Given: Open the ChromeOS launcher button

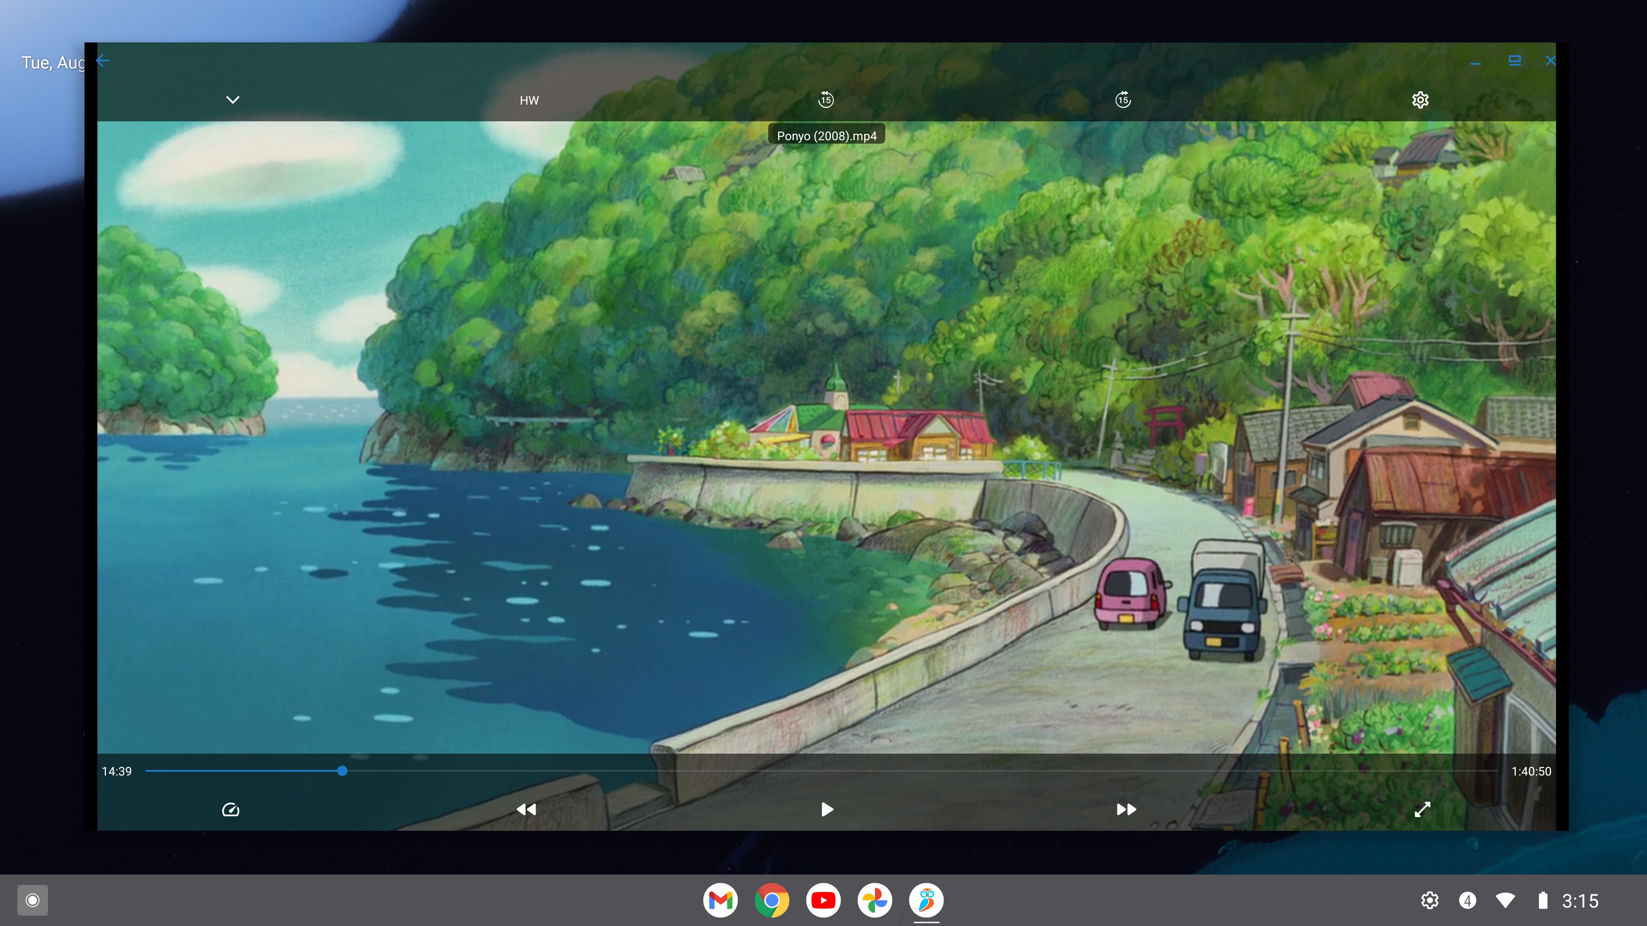Looking at the screenshot, I should click(33, 900).
